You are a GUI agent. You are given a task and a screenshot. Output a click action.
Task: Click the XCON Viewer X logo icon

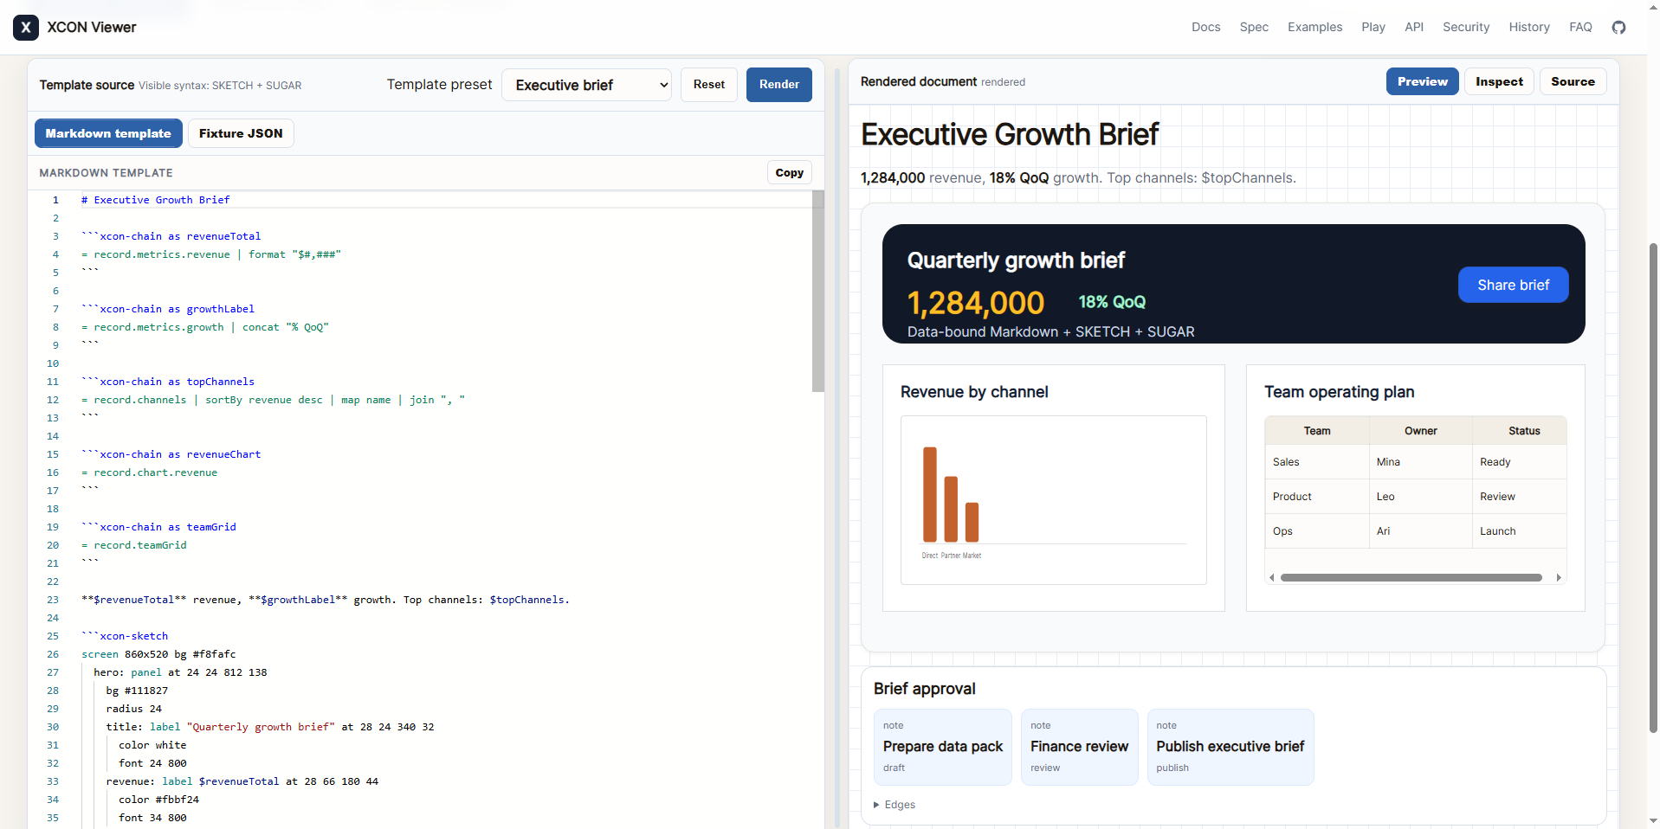(x=26, y=28)
